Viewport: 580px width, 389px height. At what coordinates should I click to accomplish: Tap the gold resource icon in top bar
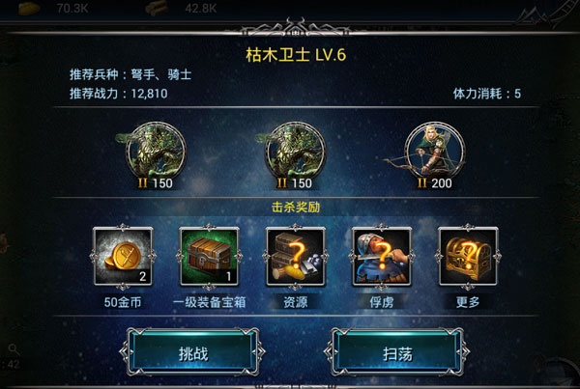pyautogui.click(x=29, y=8)
